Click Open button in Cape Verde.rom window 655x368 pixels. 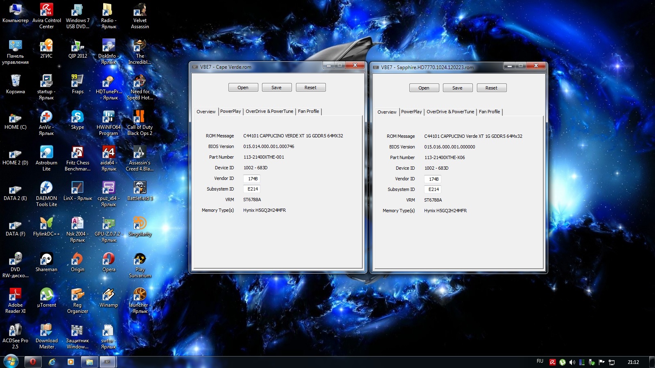[243, 88]
